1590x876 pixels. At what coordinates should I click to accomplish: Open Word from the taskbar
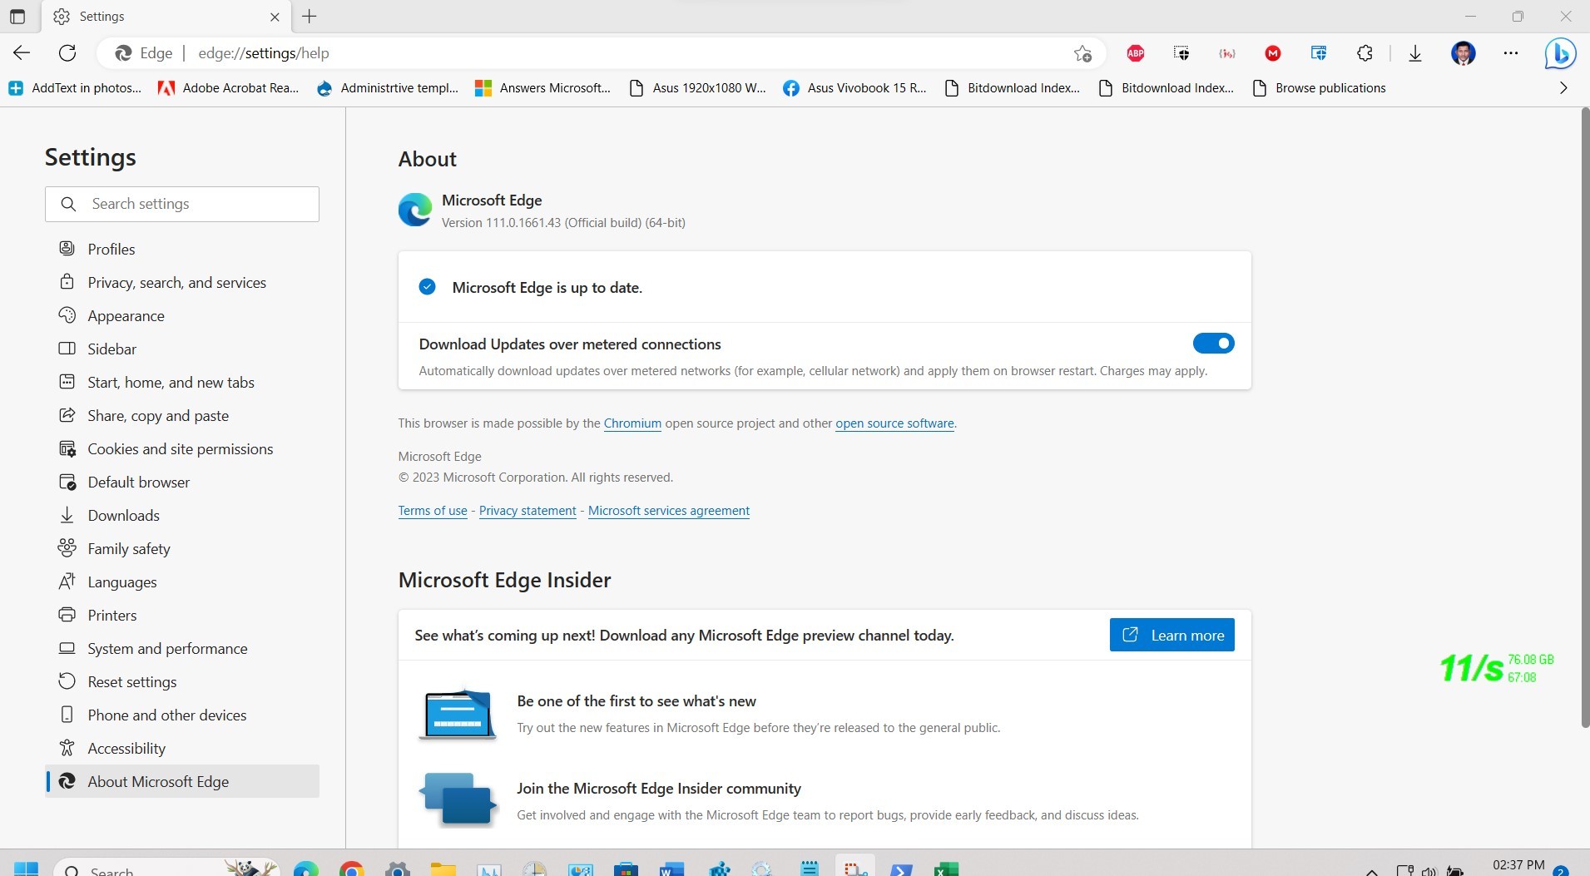671,869
